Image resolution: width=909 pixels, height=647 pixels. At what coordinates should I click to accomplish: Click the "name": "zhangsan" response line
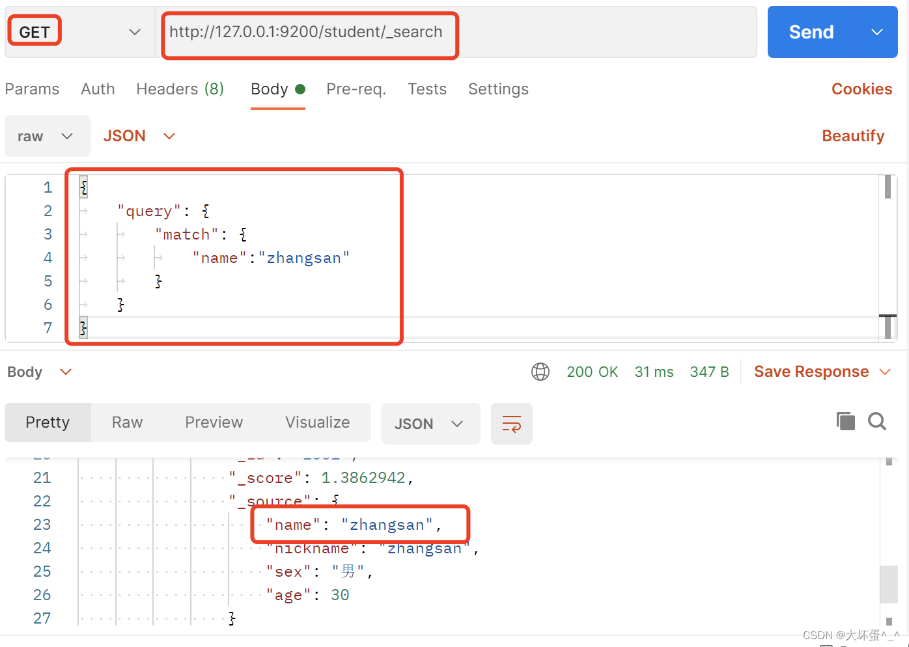pyautogui.click(x=354, y=525)
